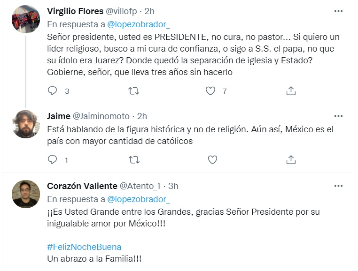Image resolution: width=358 pixels, height=271 pixels.
Task: Open @lopezobrador_ mention in Virgilio's reply
Action: (139, 24)
